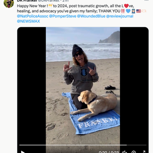Screen dimensions: 153x153
Task: Open the post by clicking the Happy New Year text
Action: 32,6
